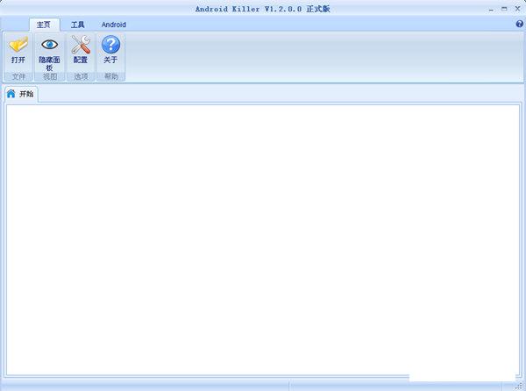This screenshot has height=391, width=526.
Task: Click the 选项 group label in ribbon
Action: click(81, 77)
